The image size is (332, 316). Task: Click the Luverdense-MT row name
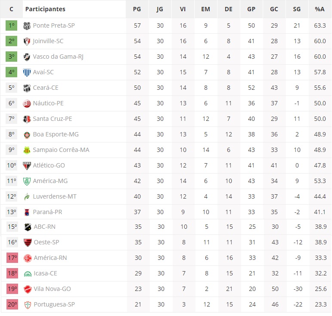pos(55,196)
